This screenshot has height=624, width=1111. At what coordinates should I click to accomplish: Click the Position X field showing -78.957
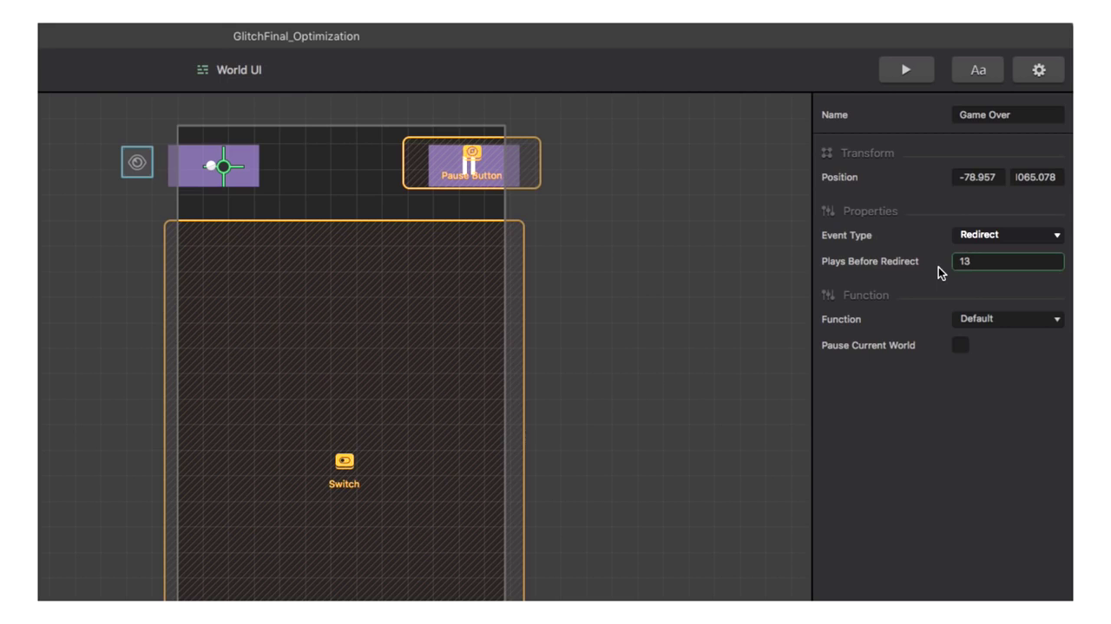978,178
